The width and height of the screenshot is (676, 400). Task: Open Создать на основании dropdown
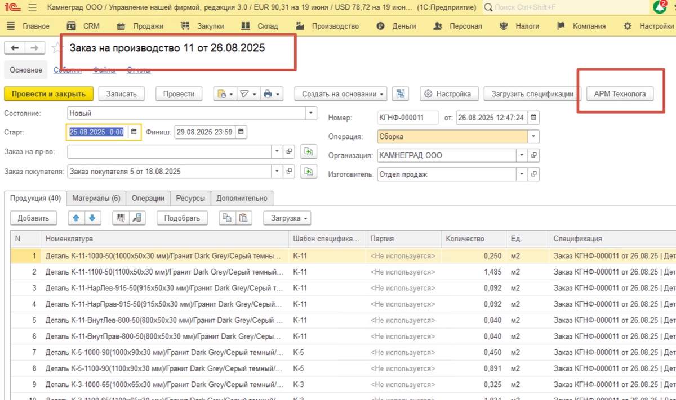pos(341,94)
